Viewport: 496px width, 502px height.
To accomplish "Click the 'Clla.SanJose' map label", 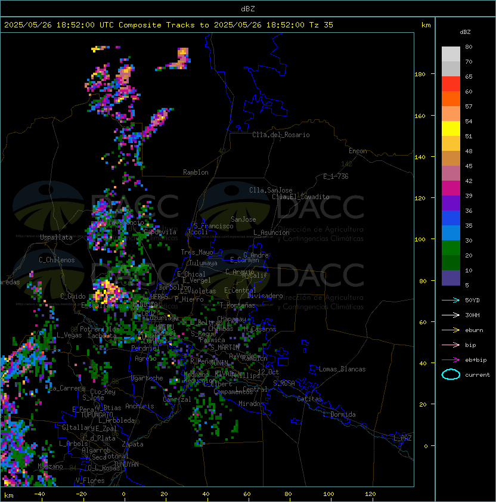I will 271,190.
